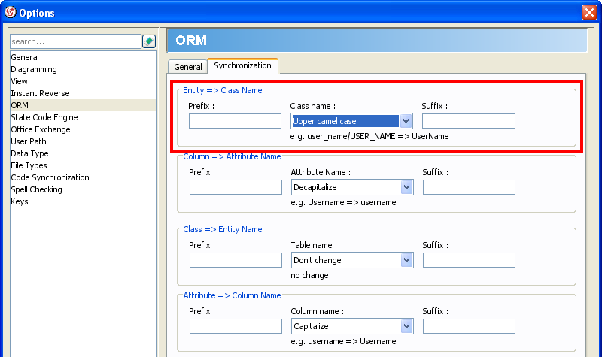This screenshot has height=357, width=602.
Task: Select Spell Checking category
Action: (x=83, y=189)
